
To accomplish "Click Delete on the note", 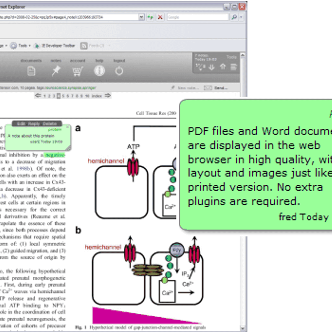I will pyautogui.click(x=50, y=124).
